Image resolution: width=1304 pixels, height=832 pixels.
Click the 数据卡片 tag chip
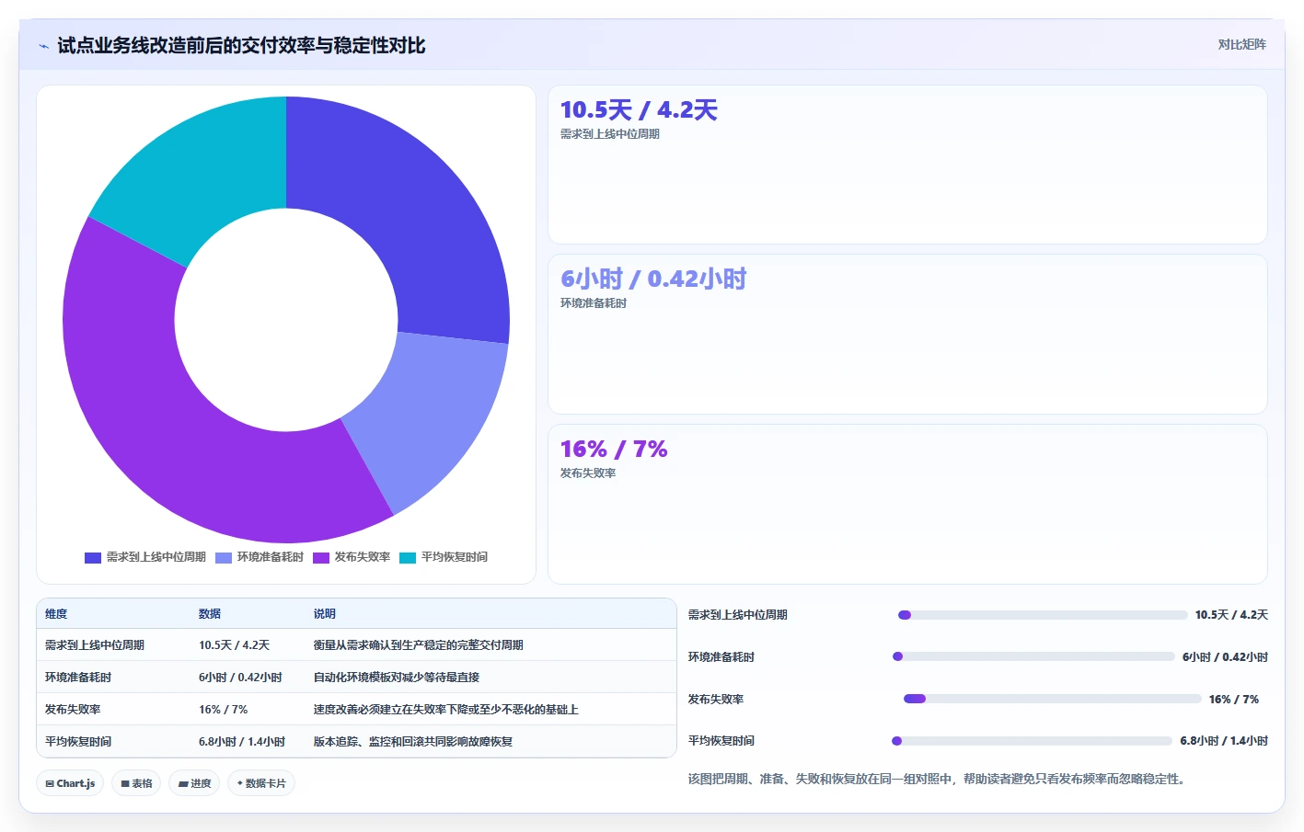(261, 783)
